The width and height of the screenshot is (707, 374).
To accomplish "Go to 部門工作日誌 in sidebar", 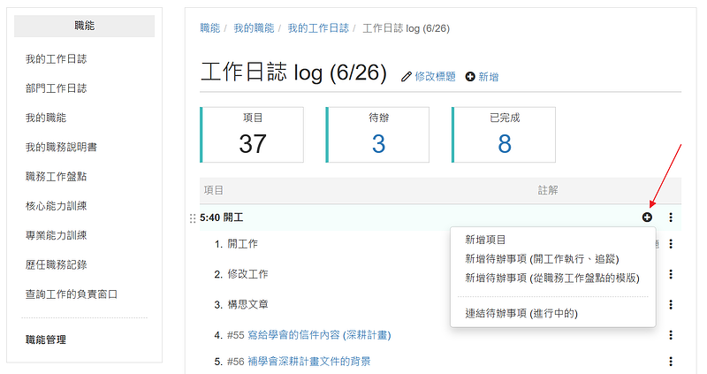I will (x=56, y=88).
